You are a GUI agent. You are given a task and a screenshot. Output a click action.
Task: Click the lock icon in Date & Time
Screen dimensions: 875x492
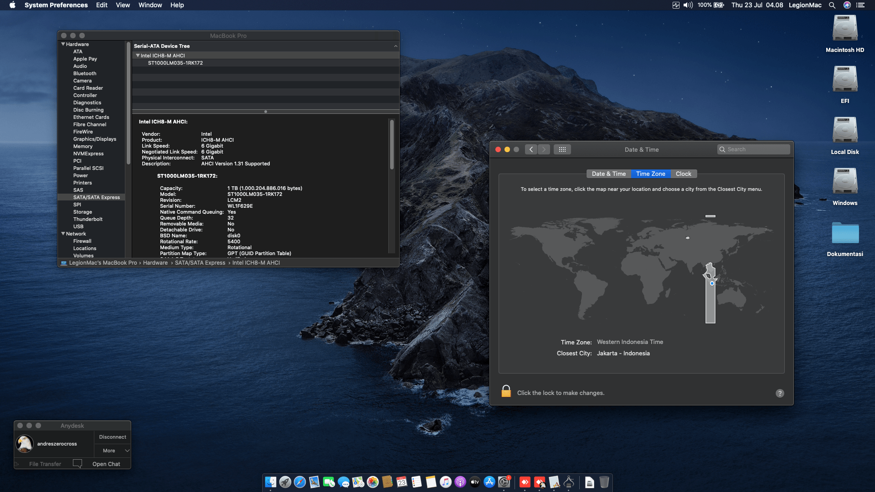(506, 391)
